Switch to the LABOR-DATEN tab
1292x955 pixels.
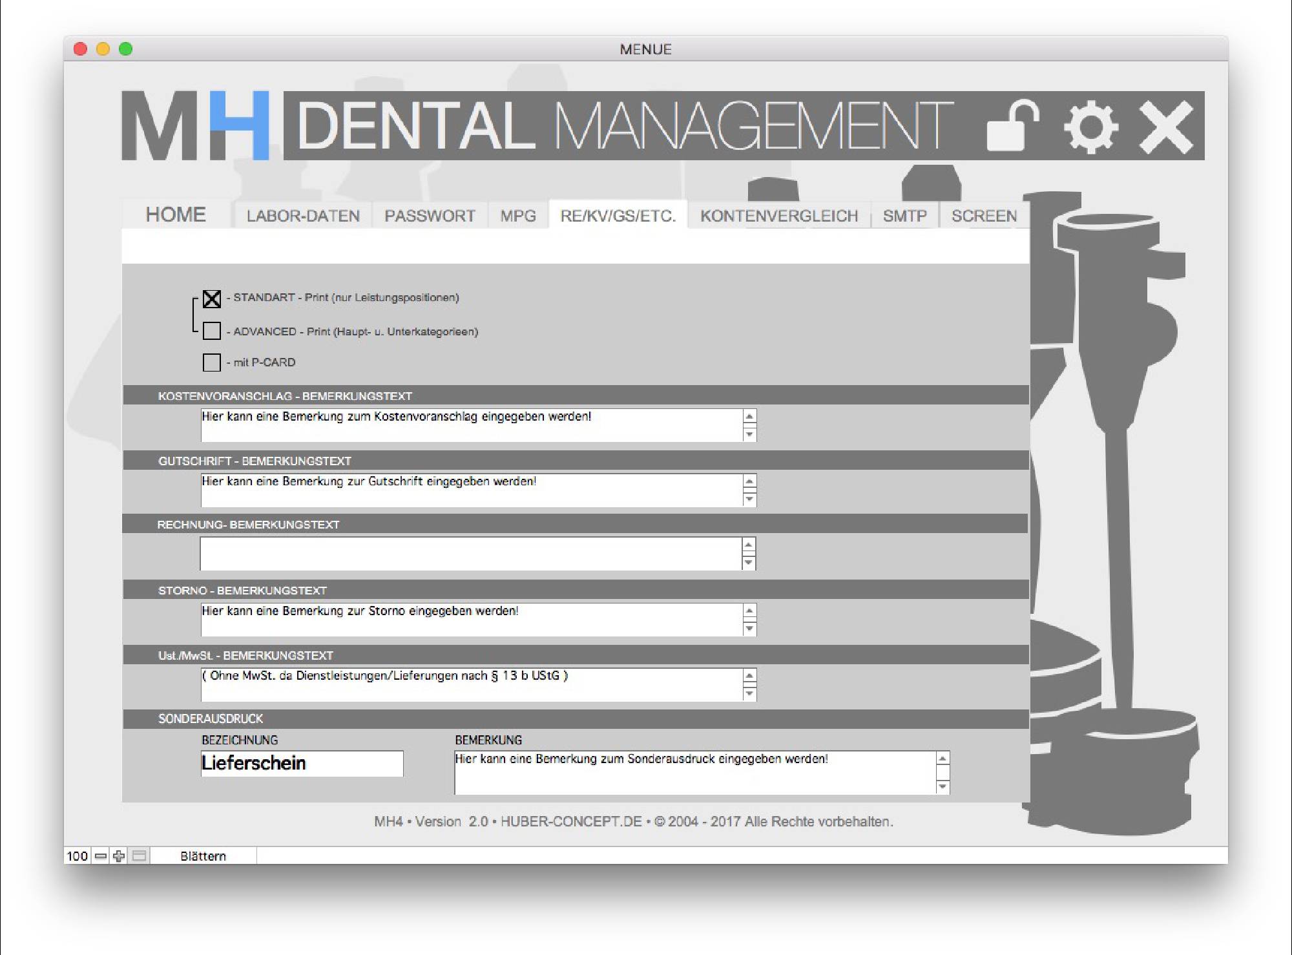(303, 216)
